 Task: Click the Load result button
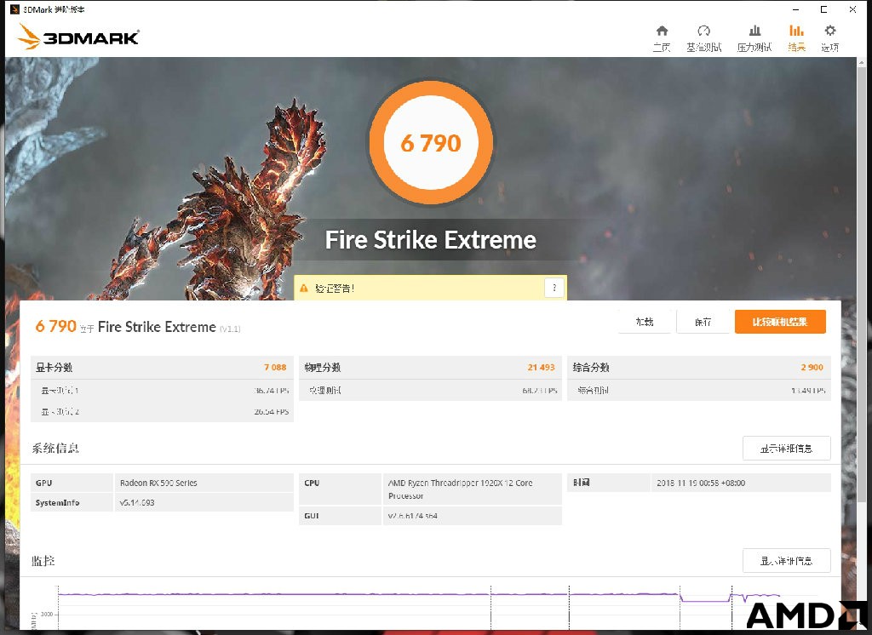645,322
